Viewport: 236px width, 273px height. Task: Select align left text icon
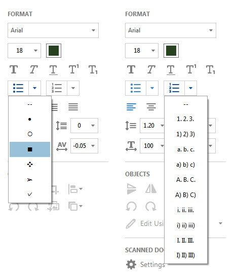coord(131,107)
